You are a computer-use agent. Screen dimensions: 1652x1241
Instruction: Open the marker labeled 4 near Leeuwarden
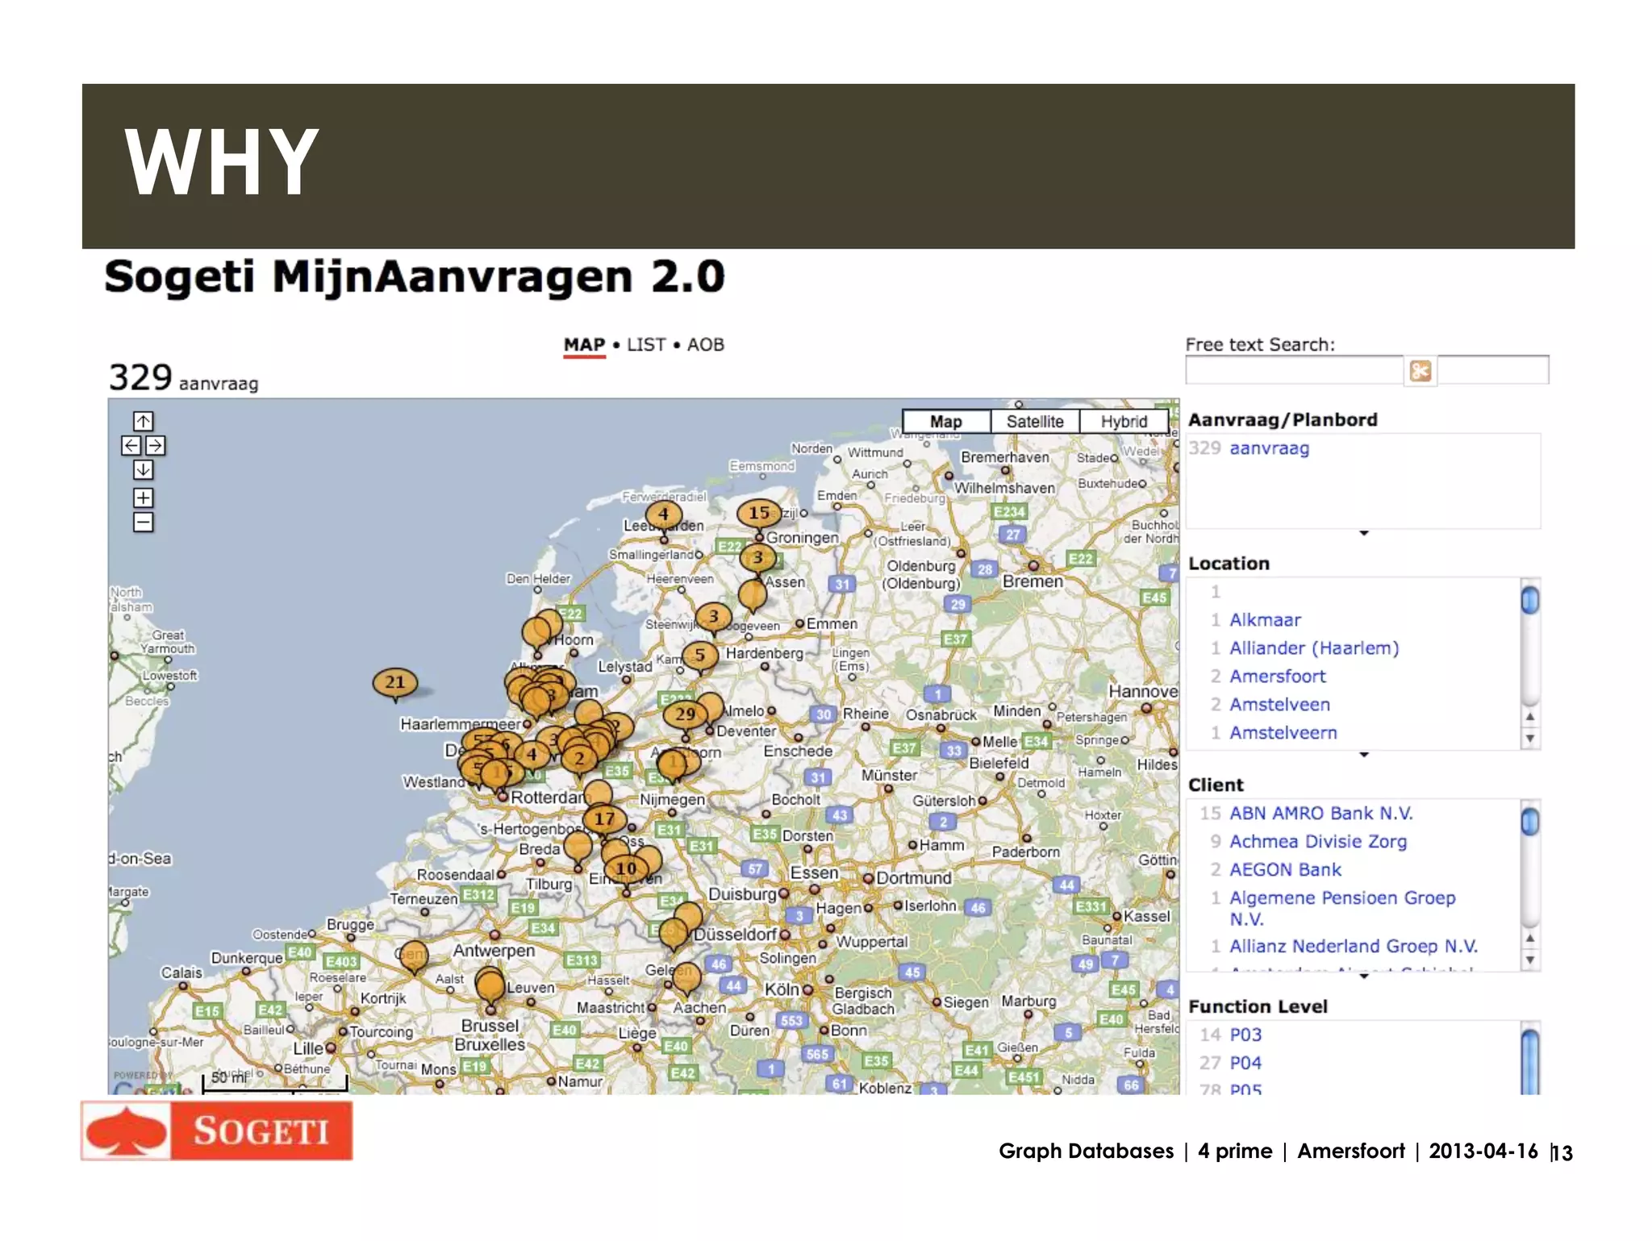coord(664,515)
